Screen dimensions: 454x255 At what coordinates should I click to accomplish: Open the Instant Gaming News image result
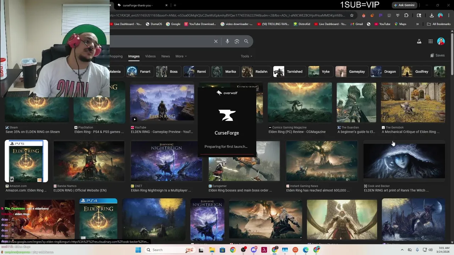click(322, 161)
